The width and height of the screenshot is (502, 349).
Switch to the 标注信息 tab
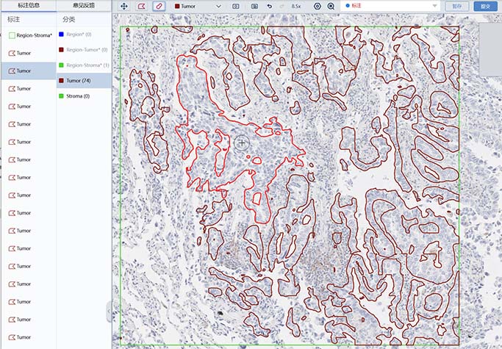click(29, 5)
